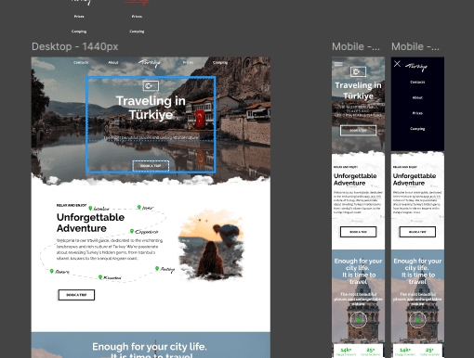Click the green Ankara map pin
The height and width of the screenshot is (358, 474).
(x=52, y=271)
